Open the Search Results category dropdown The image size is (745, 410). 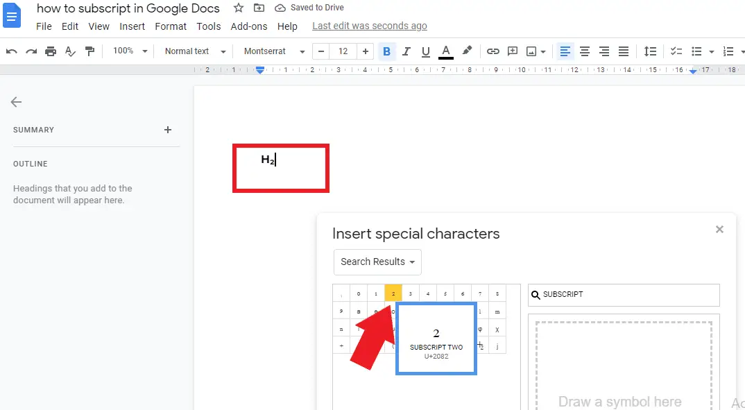pyautogui.click(x=377, y=262)
